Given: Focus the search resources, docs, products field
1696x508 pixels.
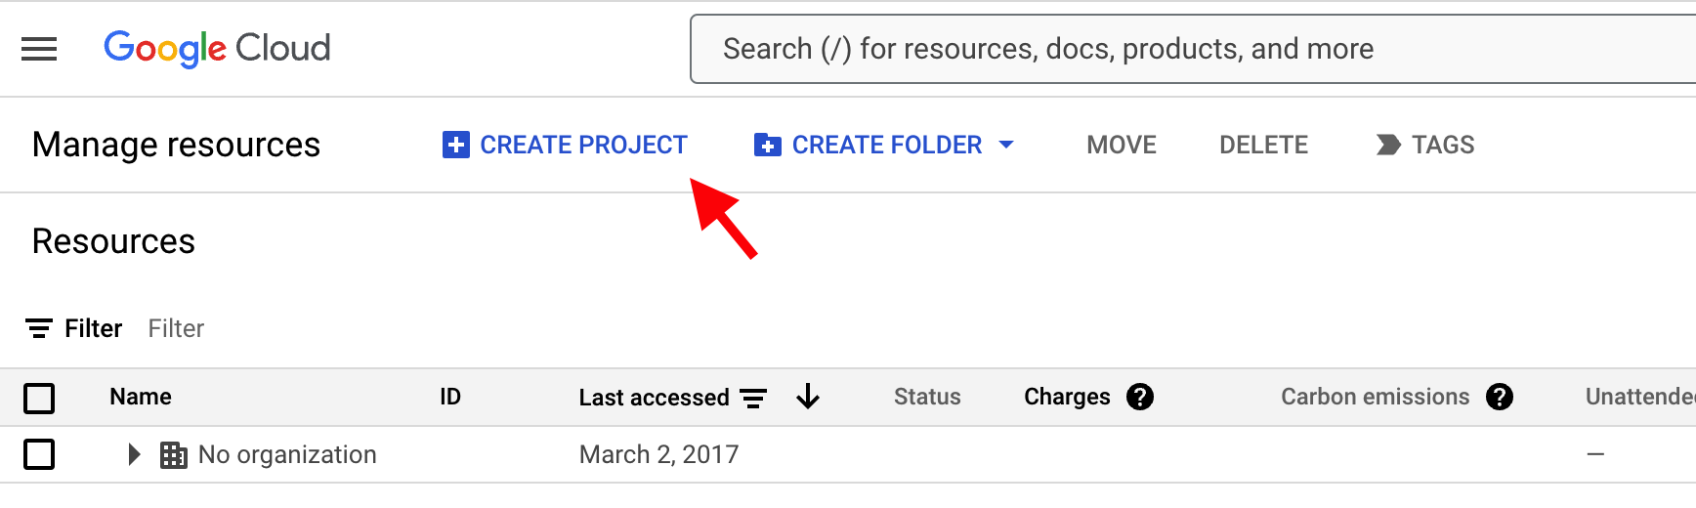Looking at the screenshot, I should [1193, 49].
